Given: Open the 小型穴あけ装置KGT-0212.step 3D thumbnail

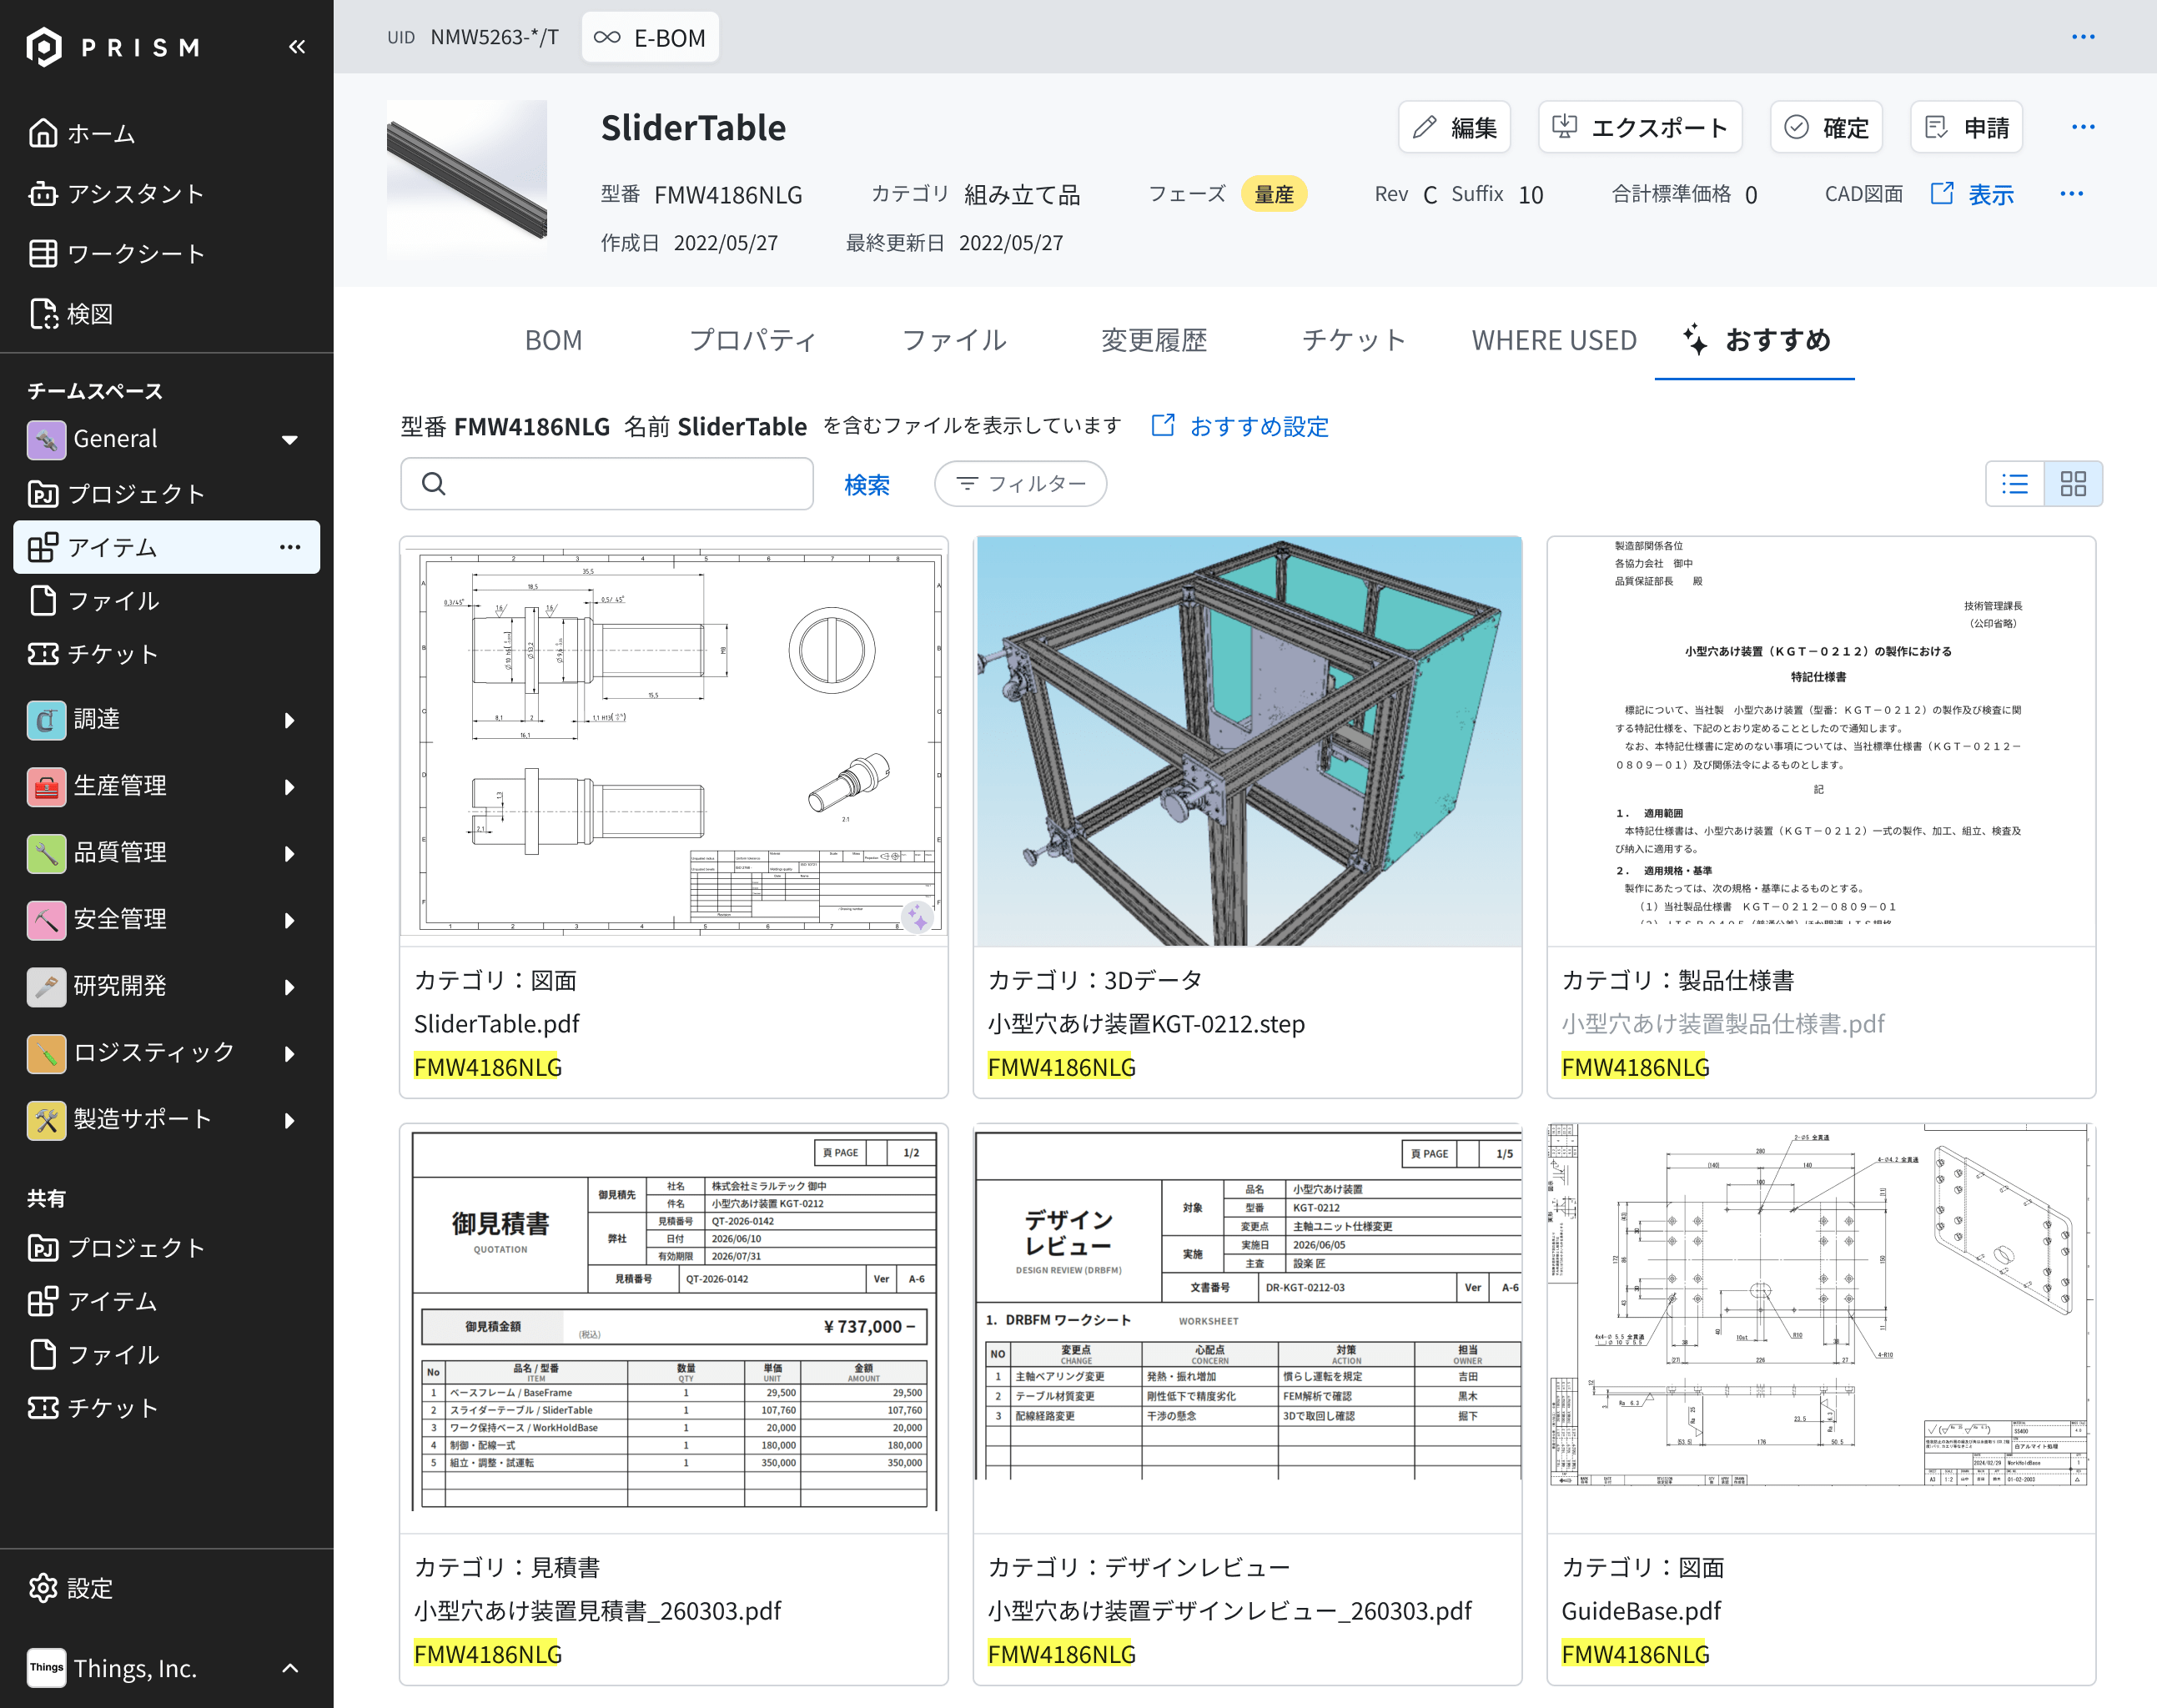Looking at the screenshot, I should point(1248,741).
